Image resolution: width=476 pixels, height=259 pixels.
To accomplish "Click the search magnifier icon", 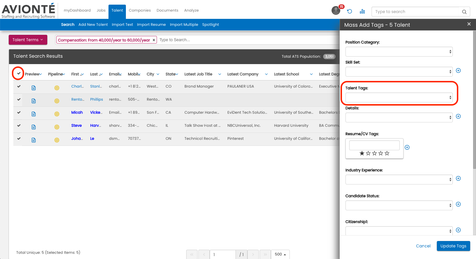I will coord(464,12).
